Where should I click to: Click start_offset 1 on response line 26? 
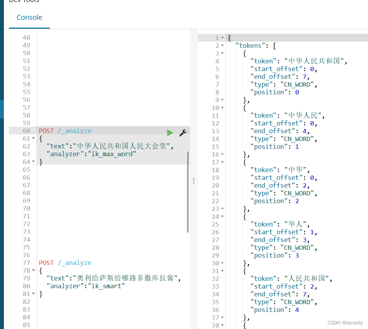(312, 232)
